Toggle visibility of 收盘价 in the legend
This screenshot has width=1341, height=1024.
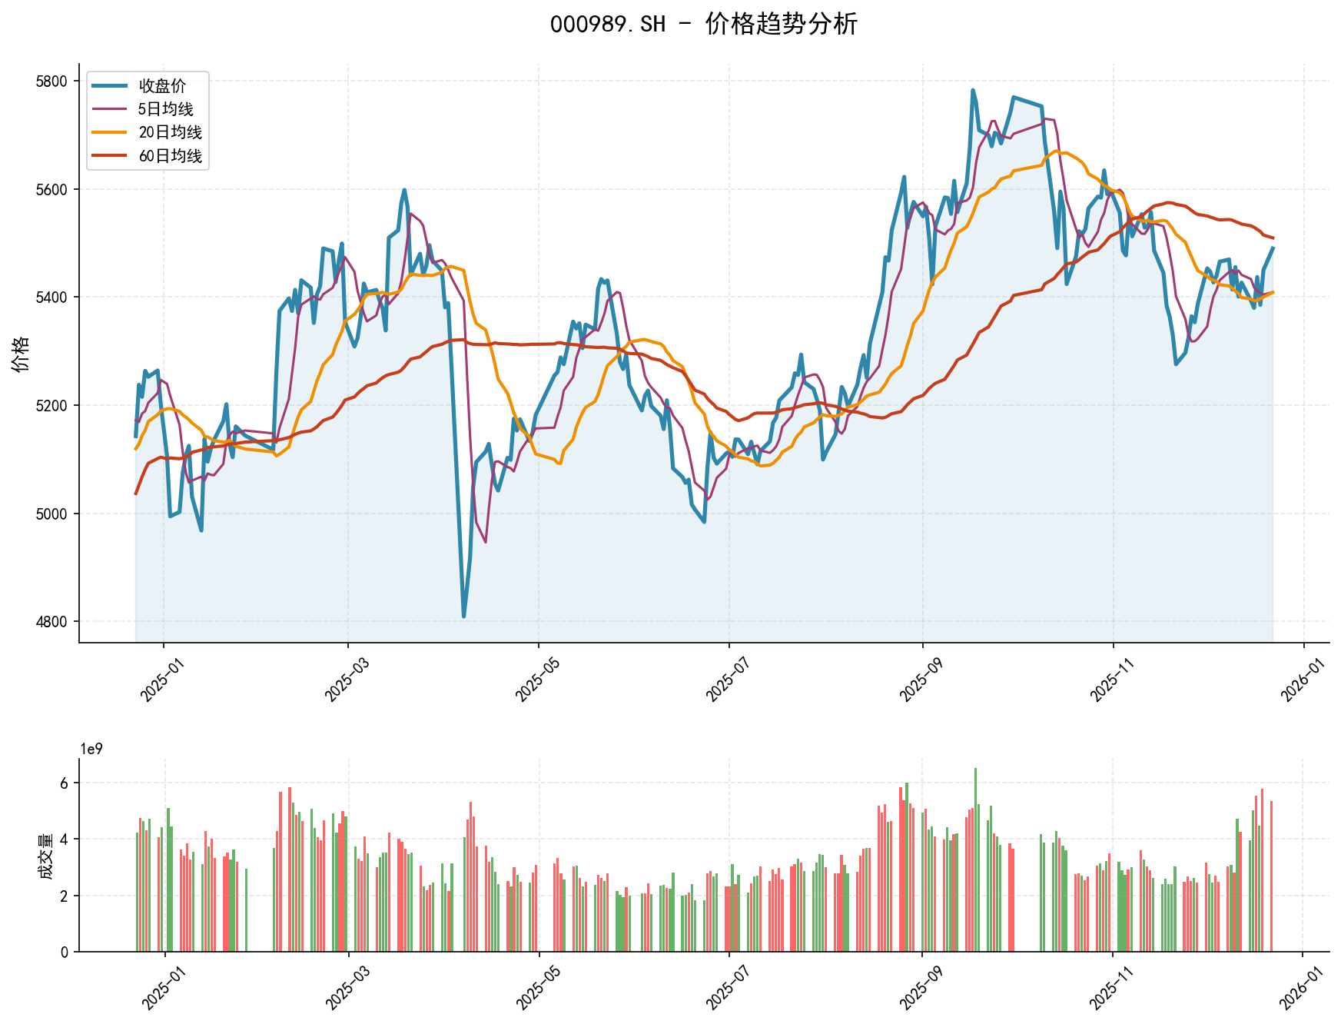pyautogui.click(x=161, y=87)
